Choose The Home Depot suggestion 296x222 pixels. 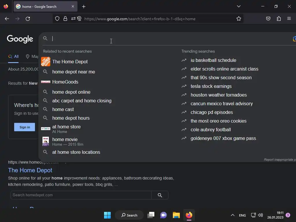(x=70, y=62)
